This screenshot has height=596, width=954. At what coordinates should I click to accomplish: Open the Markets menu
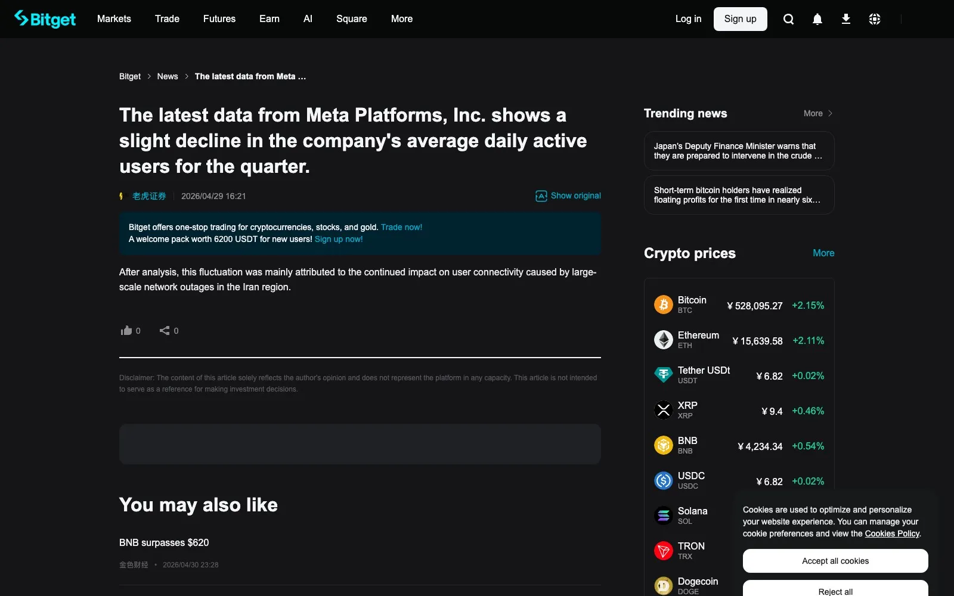point(114,19)
